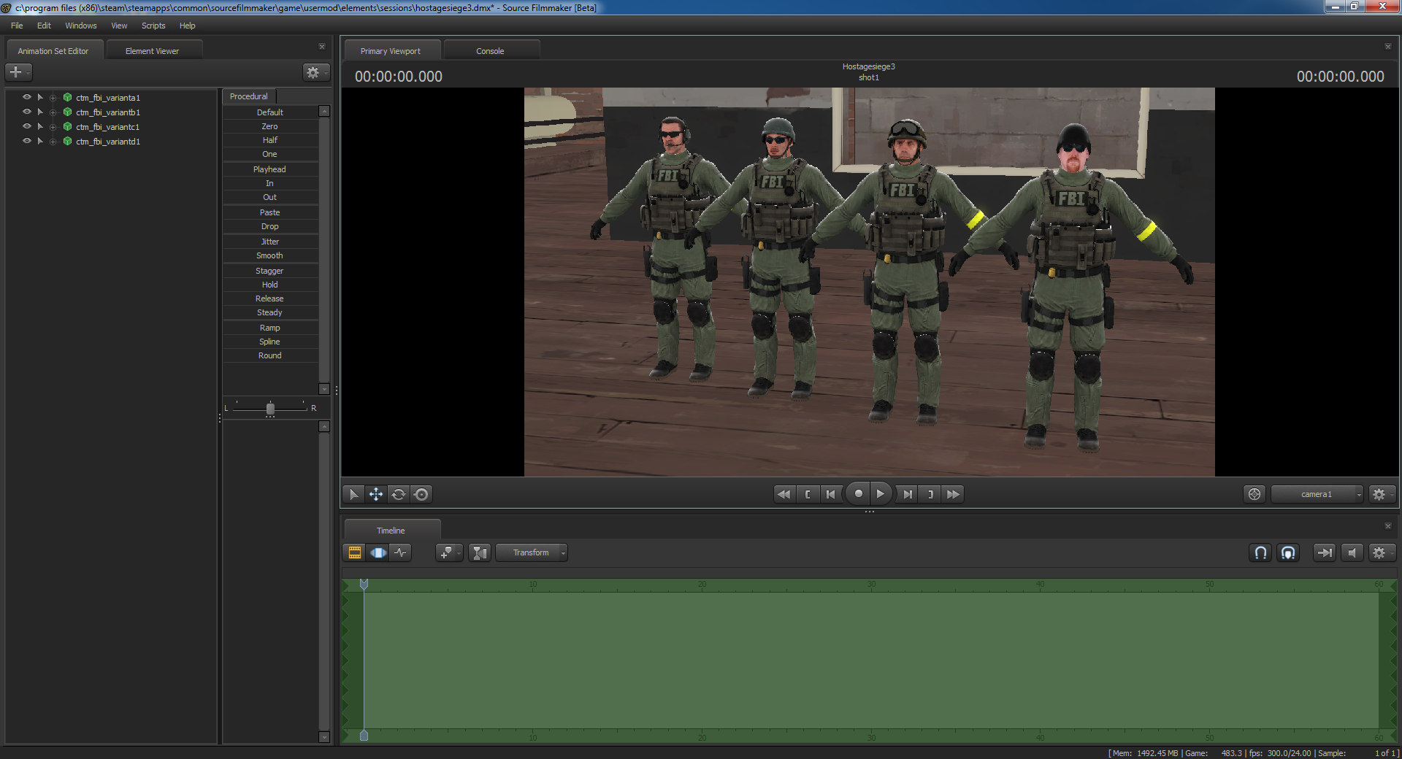Step forward one frame
This screenshot has height=759, width=1402.
pos(907,494)
